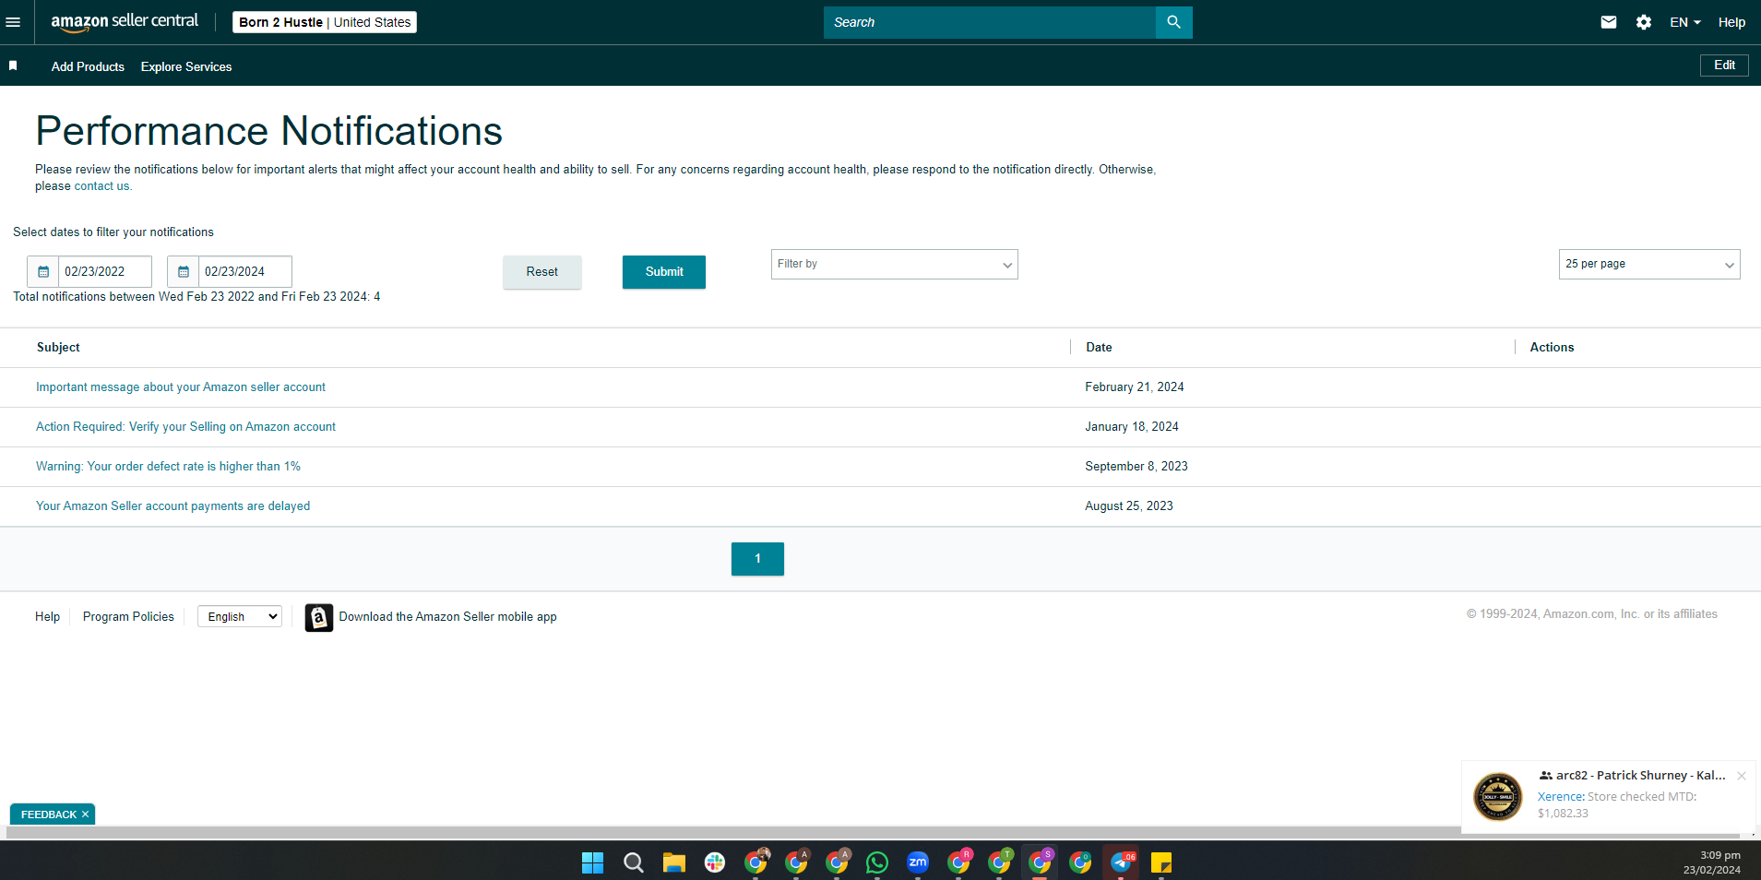Dismiss the Telegram notification popup
1761x880 pixels.
tap(1742, 776)
